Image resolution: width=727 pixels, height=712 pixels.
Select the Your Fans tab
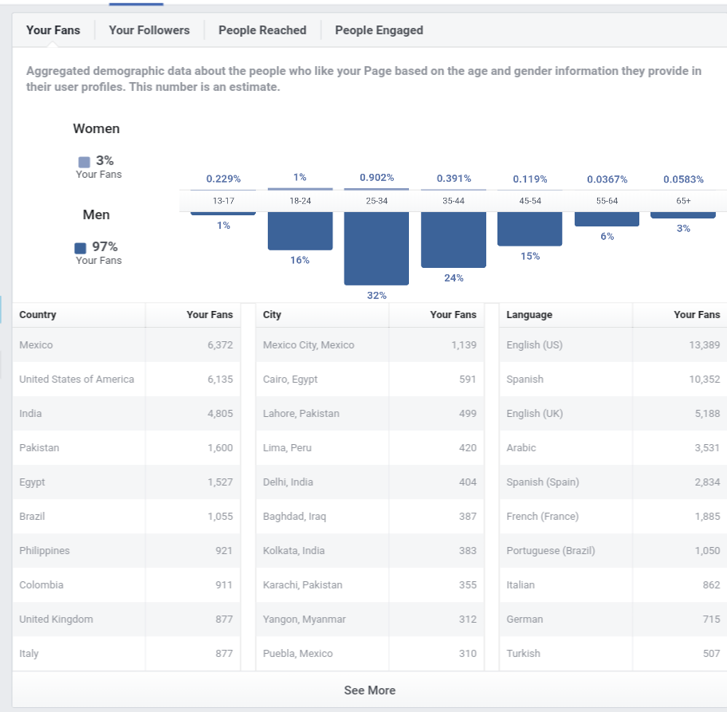point(53,30)
